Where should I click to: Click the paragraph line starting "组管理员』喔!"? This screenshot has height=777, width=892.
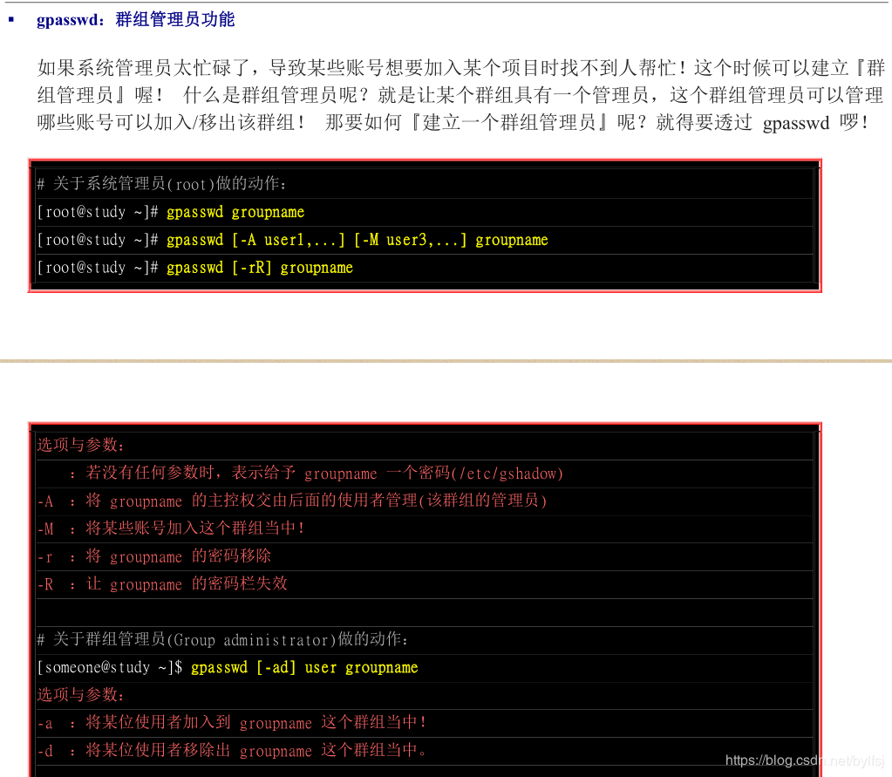[x=460, y=95]
